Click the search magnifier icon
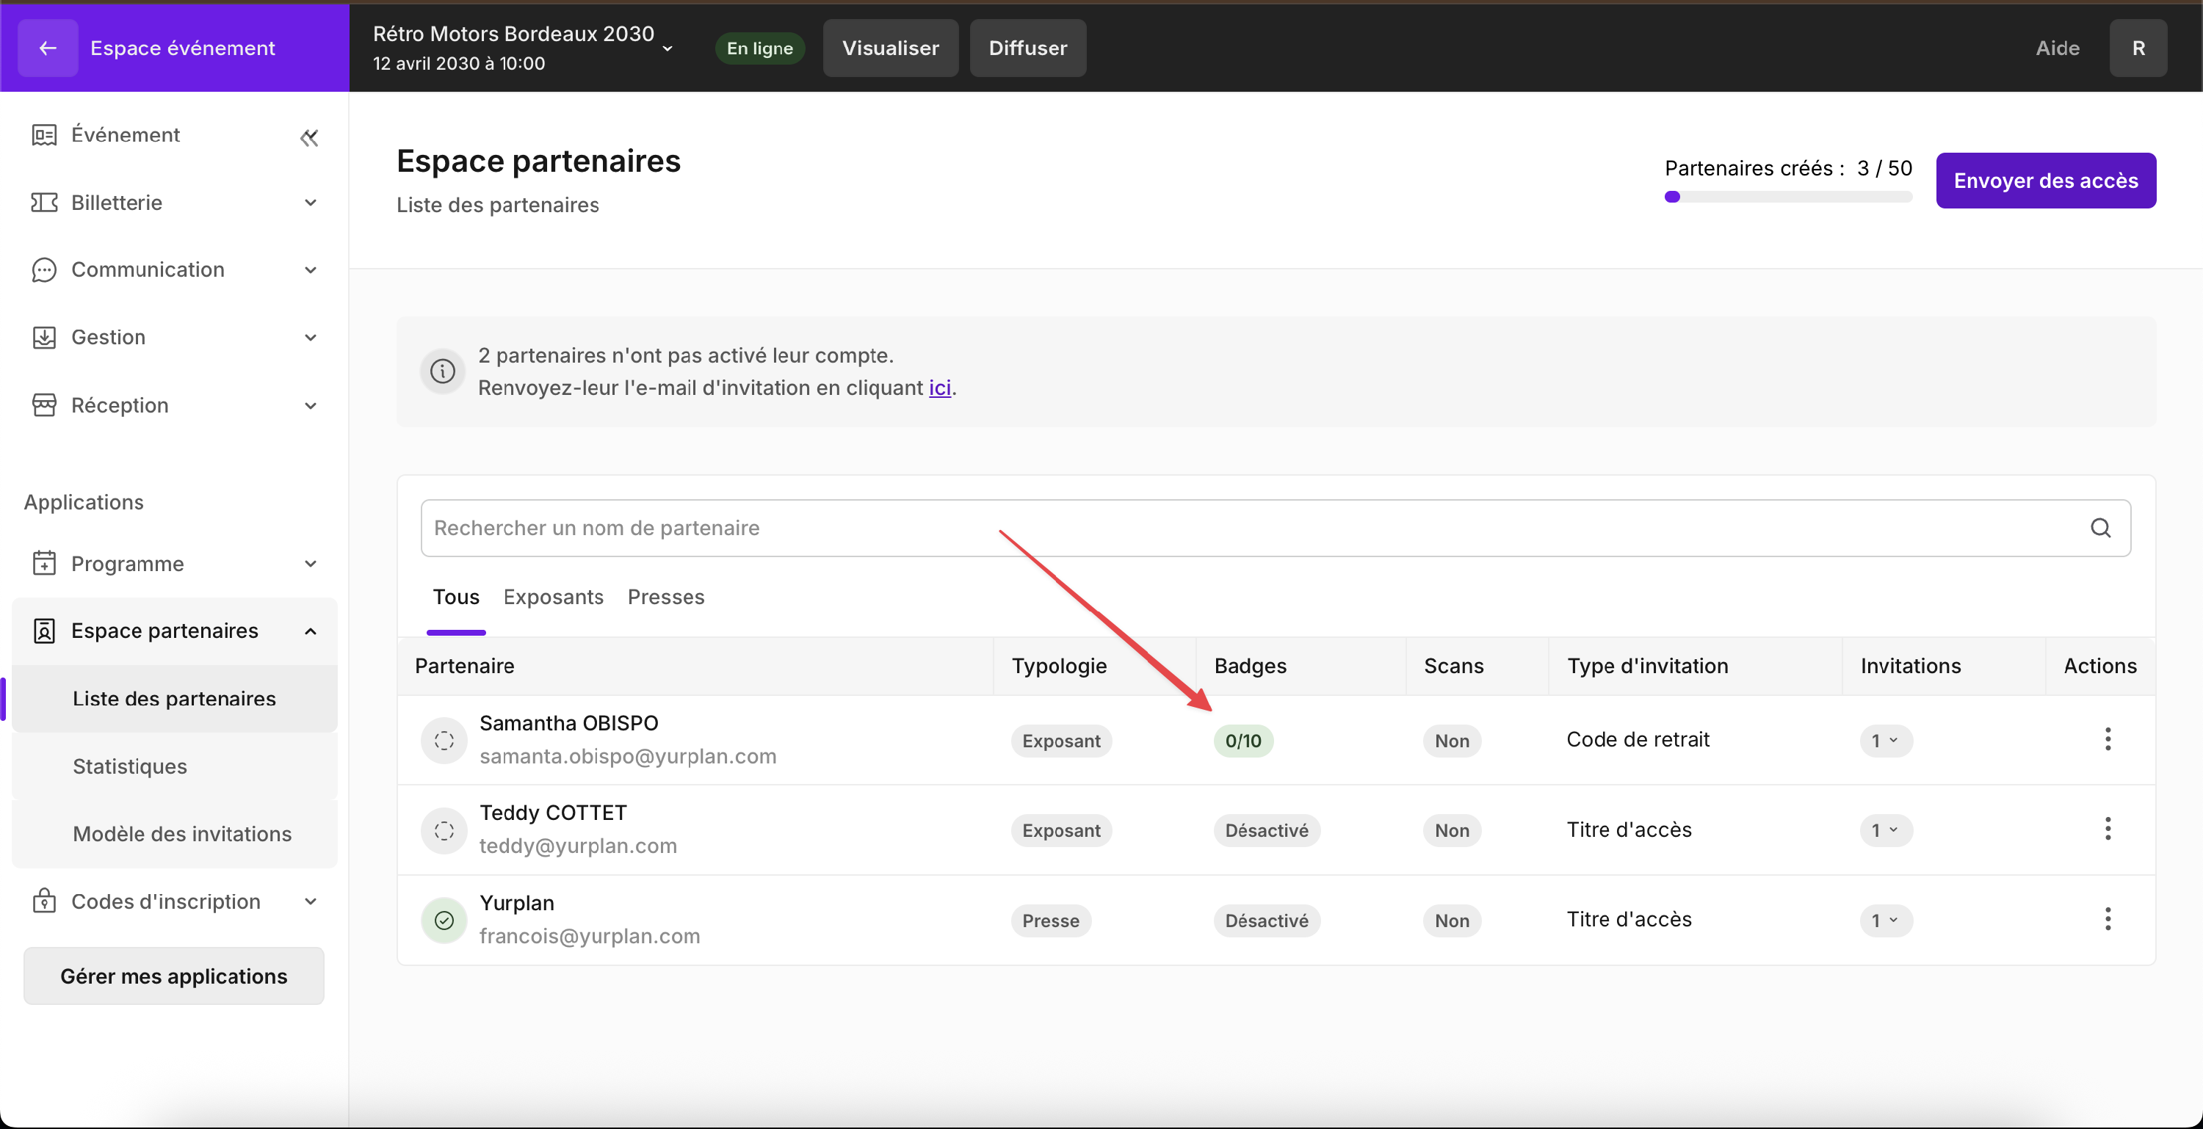The width and height of the screenshot is (2203, 1129). 2100,529
